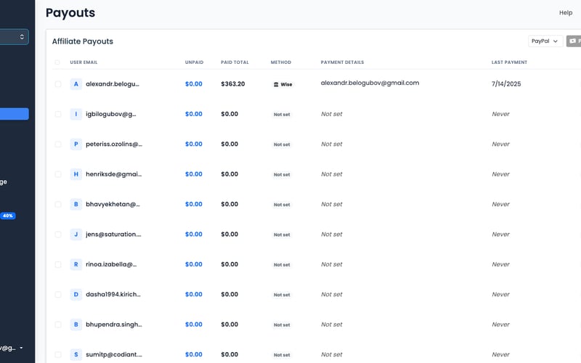Mark the henriksde row checkbox

pyautogui.click(x=58, y=174)
